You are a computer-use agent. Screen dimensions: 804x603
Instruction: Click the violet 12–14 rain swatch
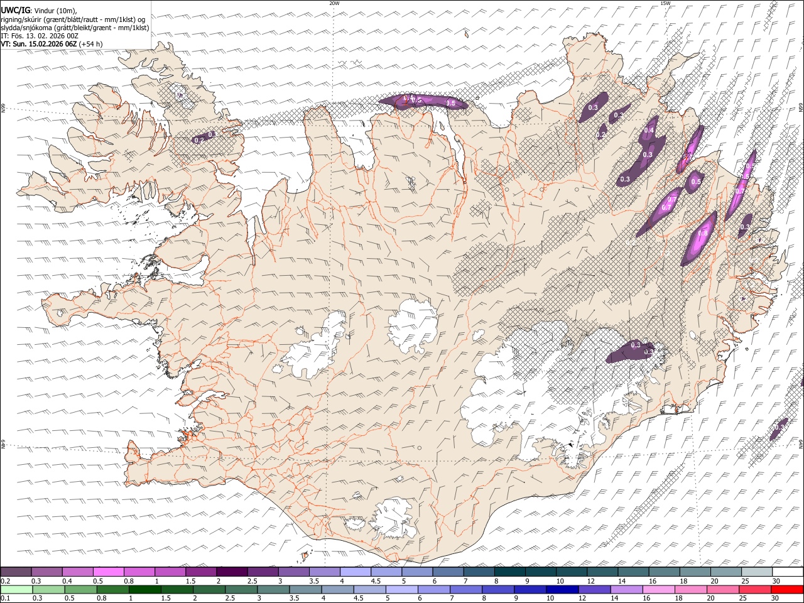click(595, 589)
